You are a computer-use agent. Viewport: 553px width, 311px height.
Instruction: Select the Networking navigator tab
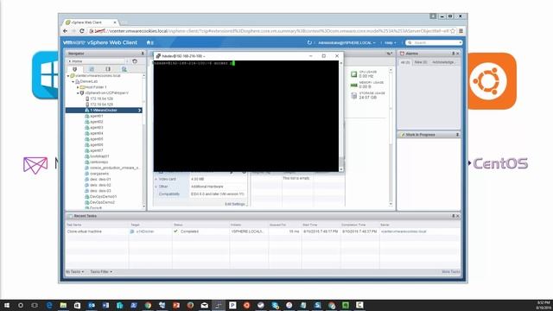[x=124, y=69]
